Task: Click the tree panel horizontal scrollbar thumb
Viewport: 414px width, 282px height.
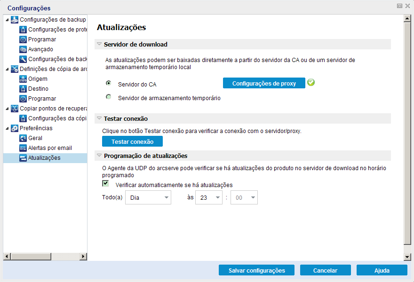Action: pos(31,257)
